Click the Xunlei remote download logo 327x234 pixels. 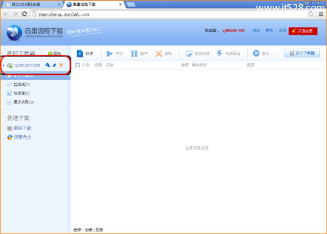[x=14, y=32]
